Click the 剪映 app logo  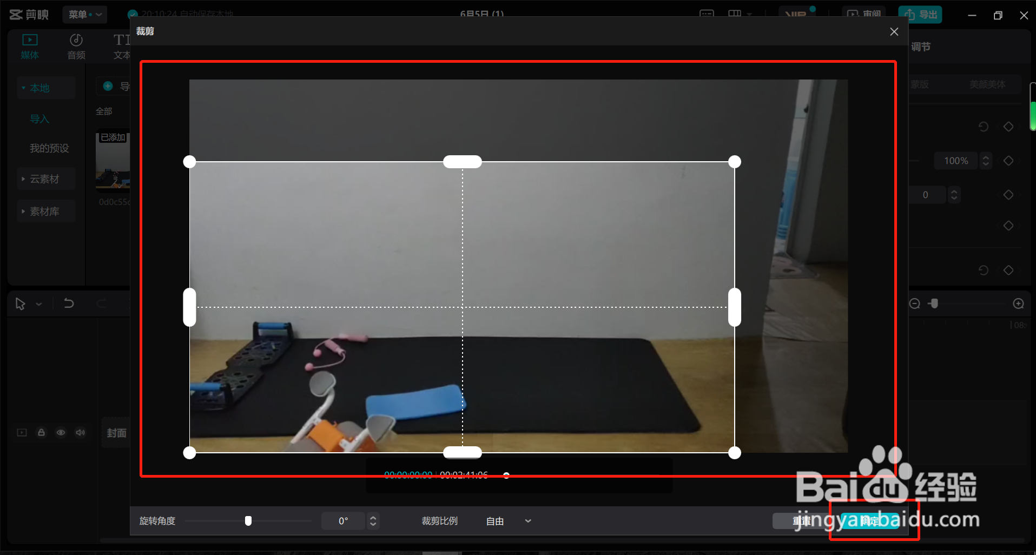coord(29,15)
